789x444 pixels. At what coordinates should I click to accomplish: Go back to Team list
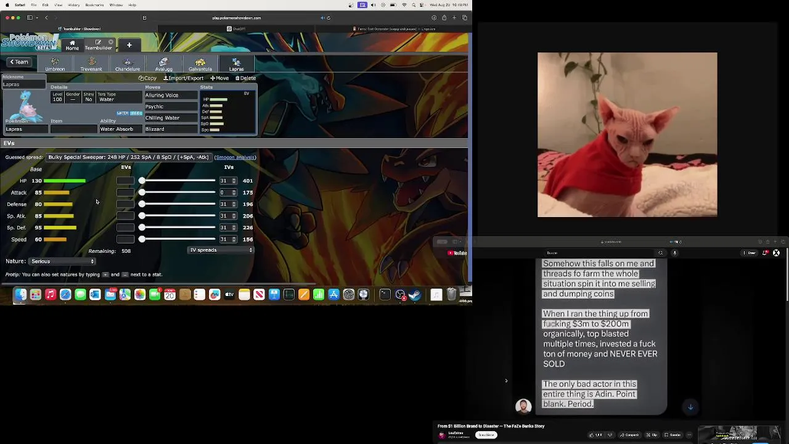point(18,62)
